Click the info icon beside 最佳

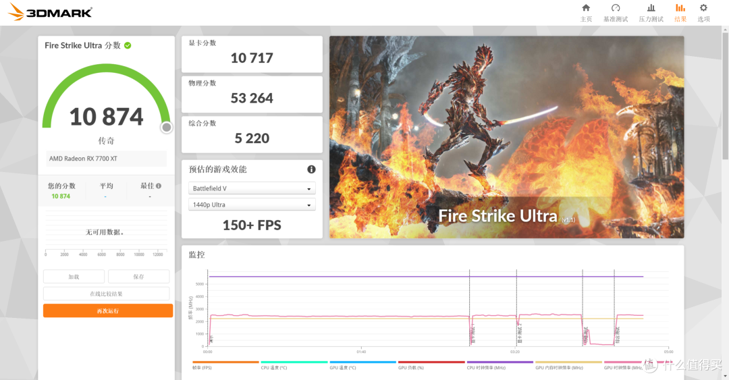(159, 186)
